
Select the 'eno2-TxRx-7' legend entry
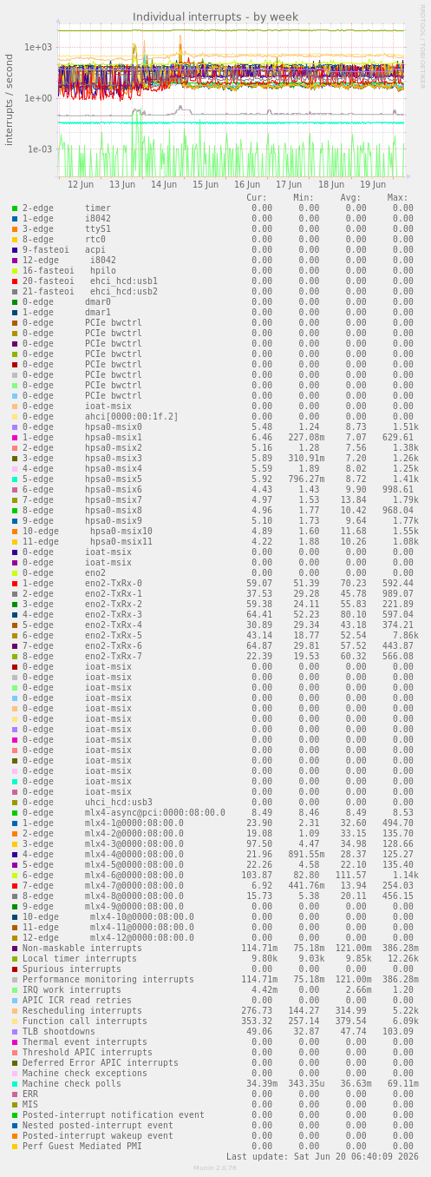pos(114,657)
